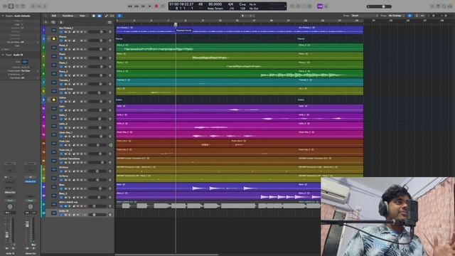Solo the Piano_4 track
The height and width of the screenshot is (256, 455).
point(70,49)
